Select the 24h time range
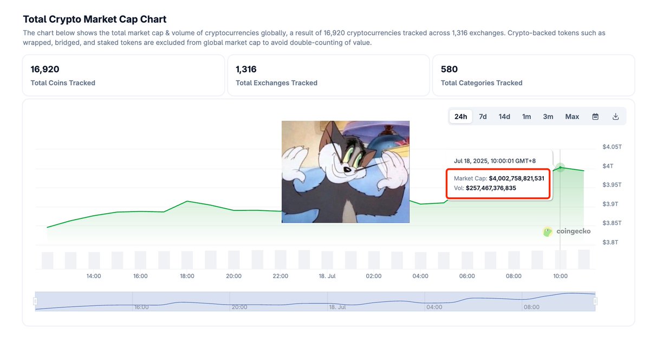This screenshot has width=650, height=341. [x=461, y=117]
